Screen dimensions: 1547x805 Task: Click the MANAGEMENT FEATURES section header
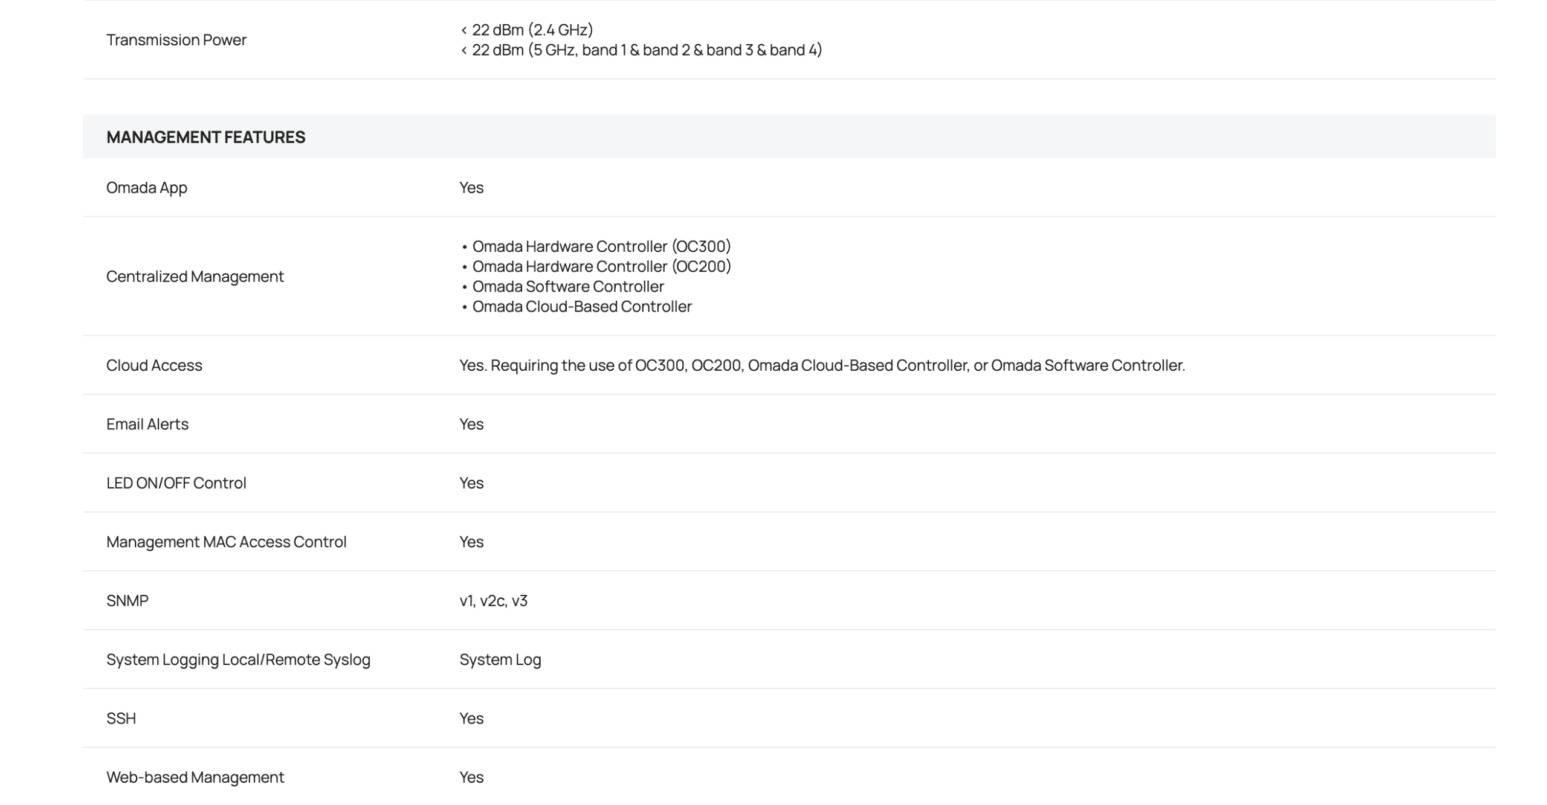[205, 137]
